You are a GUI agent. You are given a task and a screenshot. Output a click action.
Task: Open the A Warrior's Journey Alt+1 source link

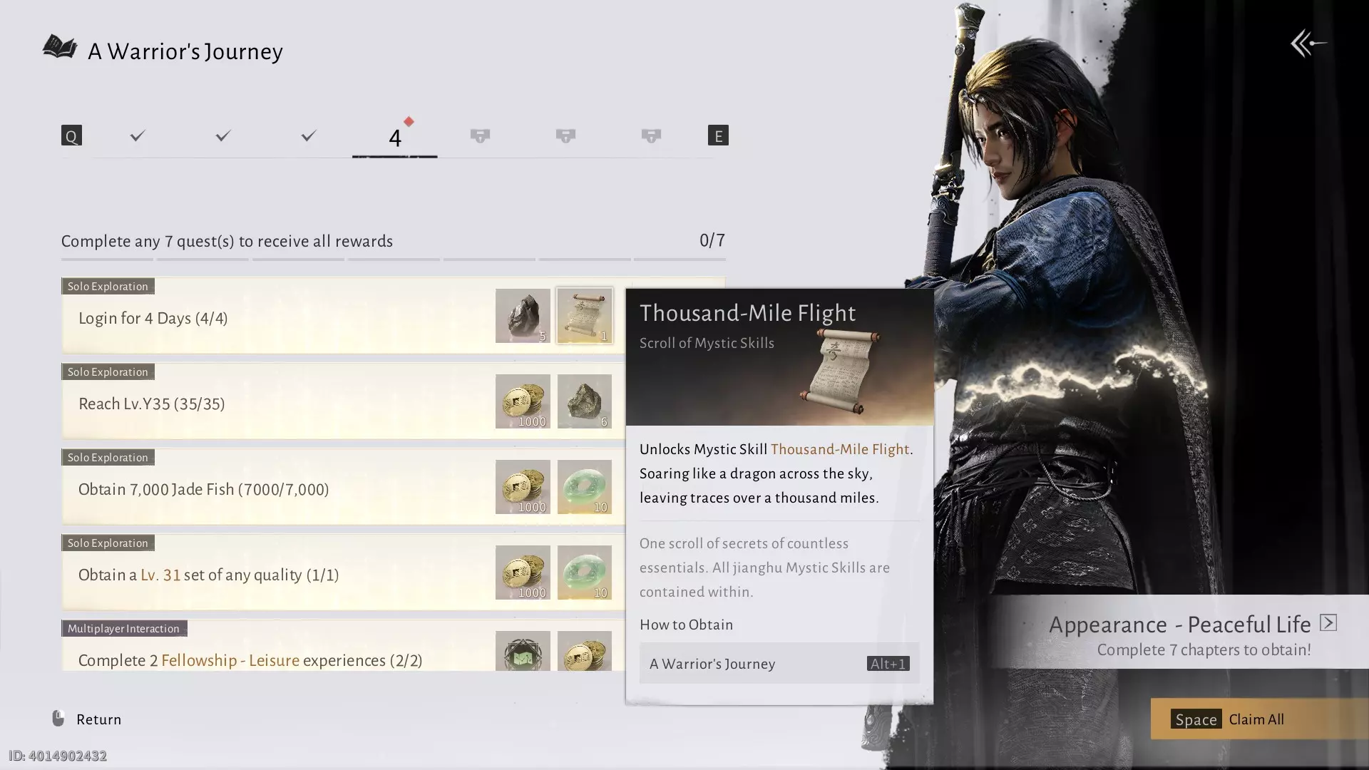pyautogui.click(x=779, y=663)
